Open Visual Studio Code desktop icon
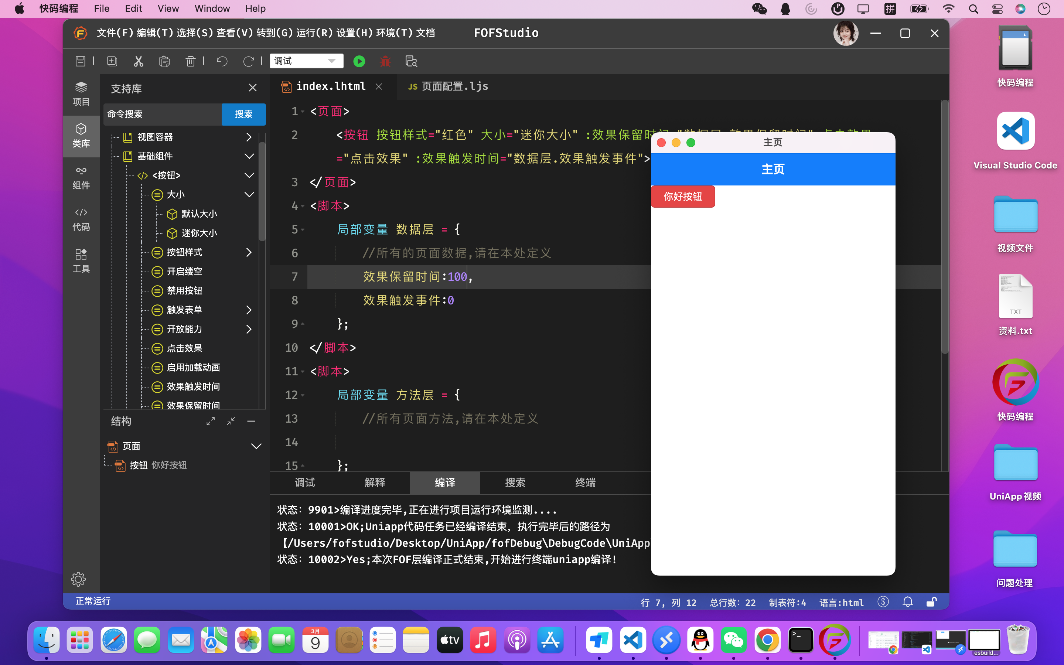Image resolution: width=1064 pixels, height=665 pixels. click(x=1015, y=141)
